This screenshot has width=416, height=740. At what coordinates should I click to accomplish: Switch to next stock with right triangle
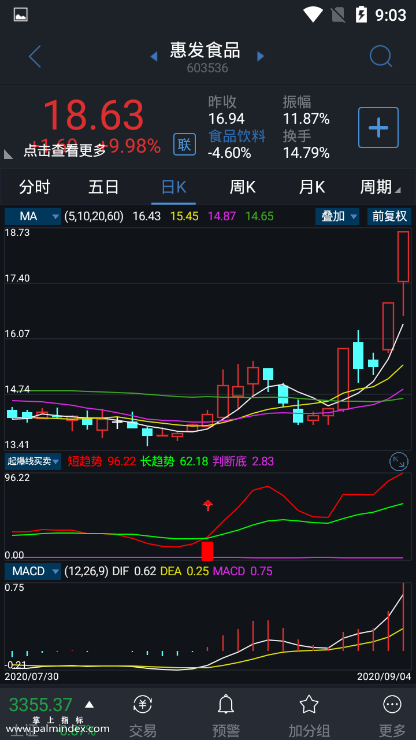coord(261,56)
